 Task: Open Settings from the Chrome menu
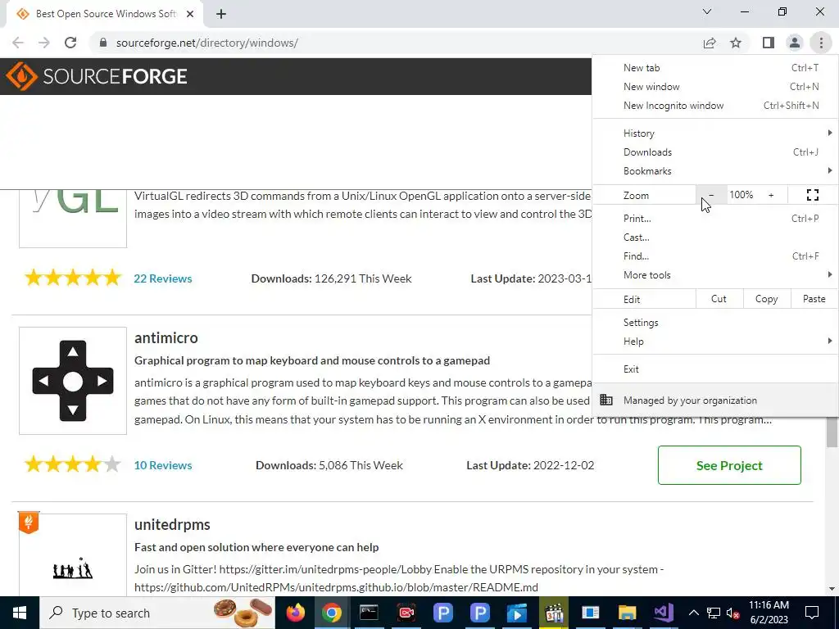click(714, 323)
